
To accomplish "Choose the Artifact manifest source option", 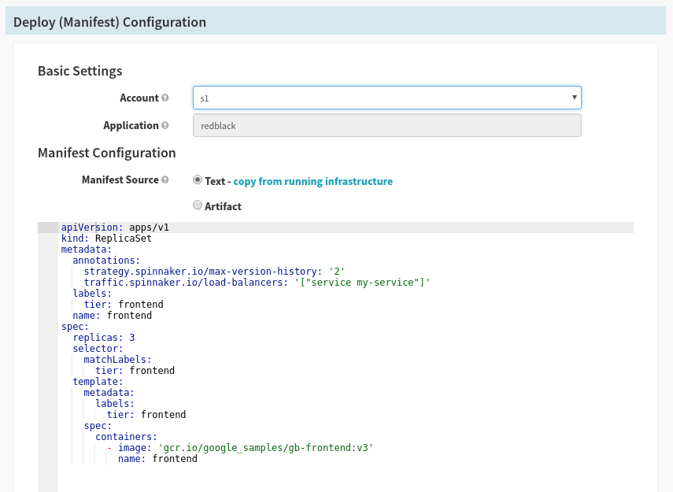I will coord(198,205).
